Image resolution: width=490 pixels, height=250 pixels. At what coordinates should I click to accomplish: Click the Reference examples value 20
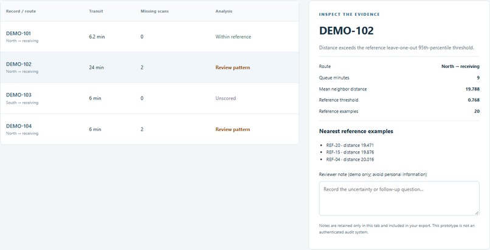pyautogui.click(x=477, y=111)
